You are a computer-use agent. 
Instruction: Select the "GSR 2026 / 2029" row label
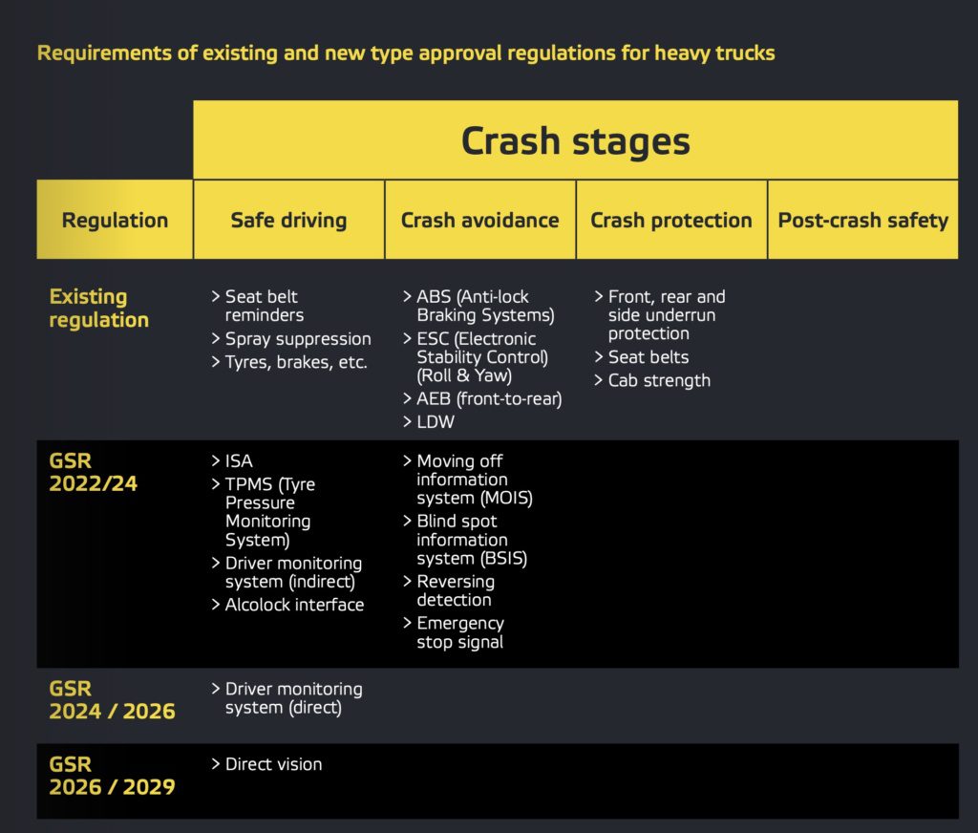point(112,775)
